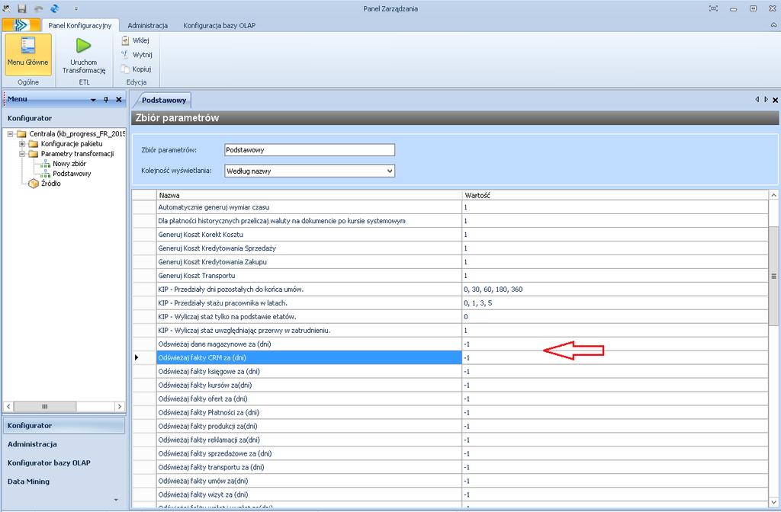781x512 pixels.
Task: Open the application logo menu button
Action: [x=21, y=25]
